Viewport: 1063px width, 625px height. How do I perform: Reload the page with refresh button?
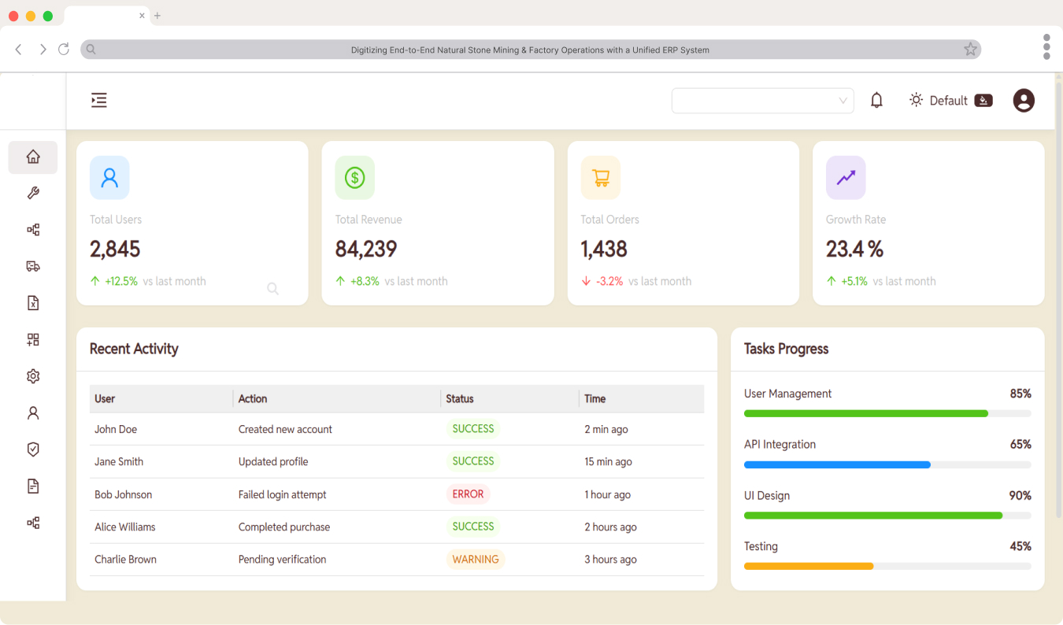coord(64,50)
